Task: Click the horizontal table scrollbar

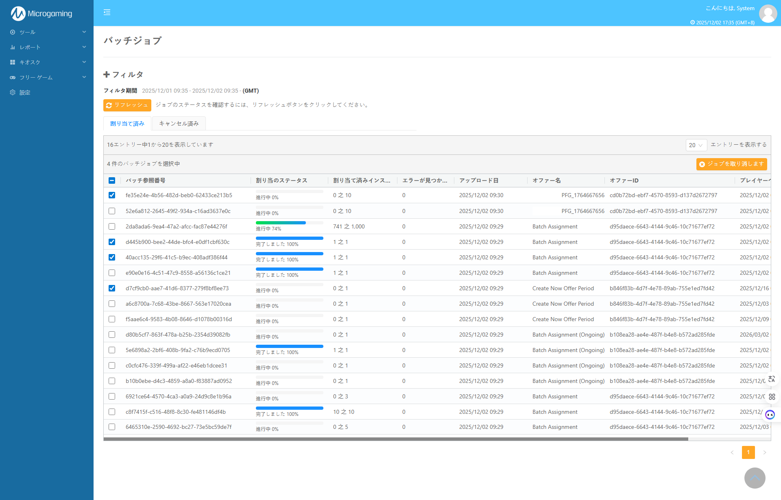Action: pyautogui.click(x=395, y=439)
